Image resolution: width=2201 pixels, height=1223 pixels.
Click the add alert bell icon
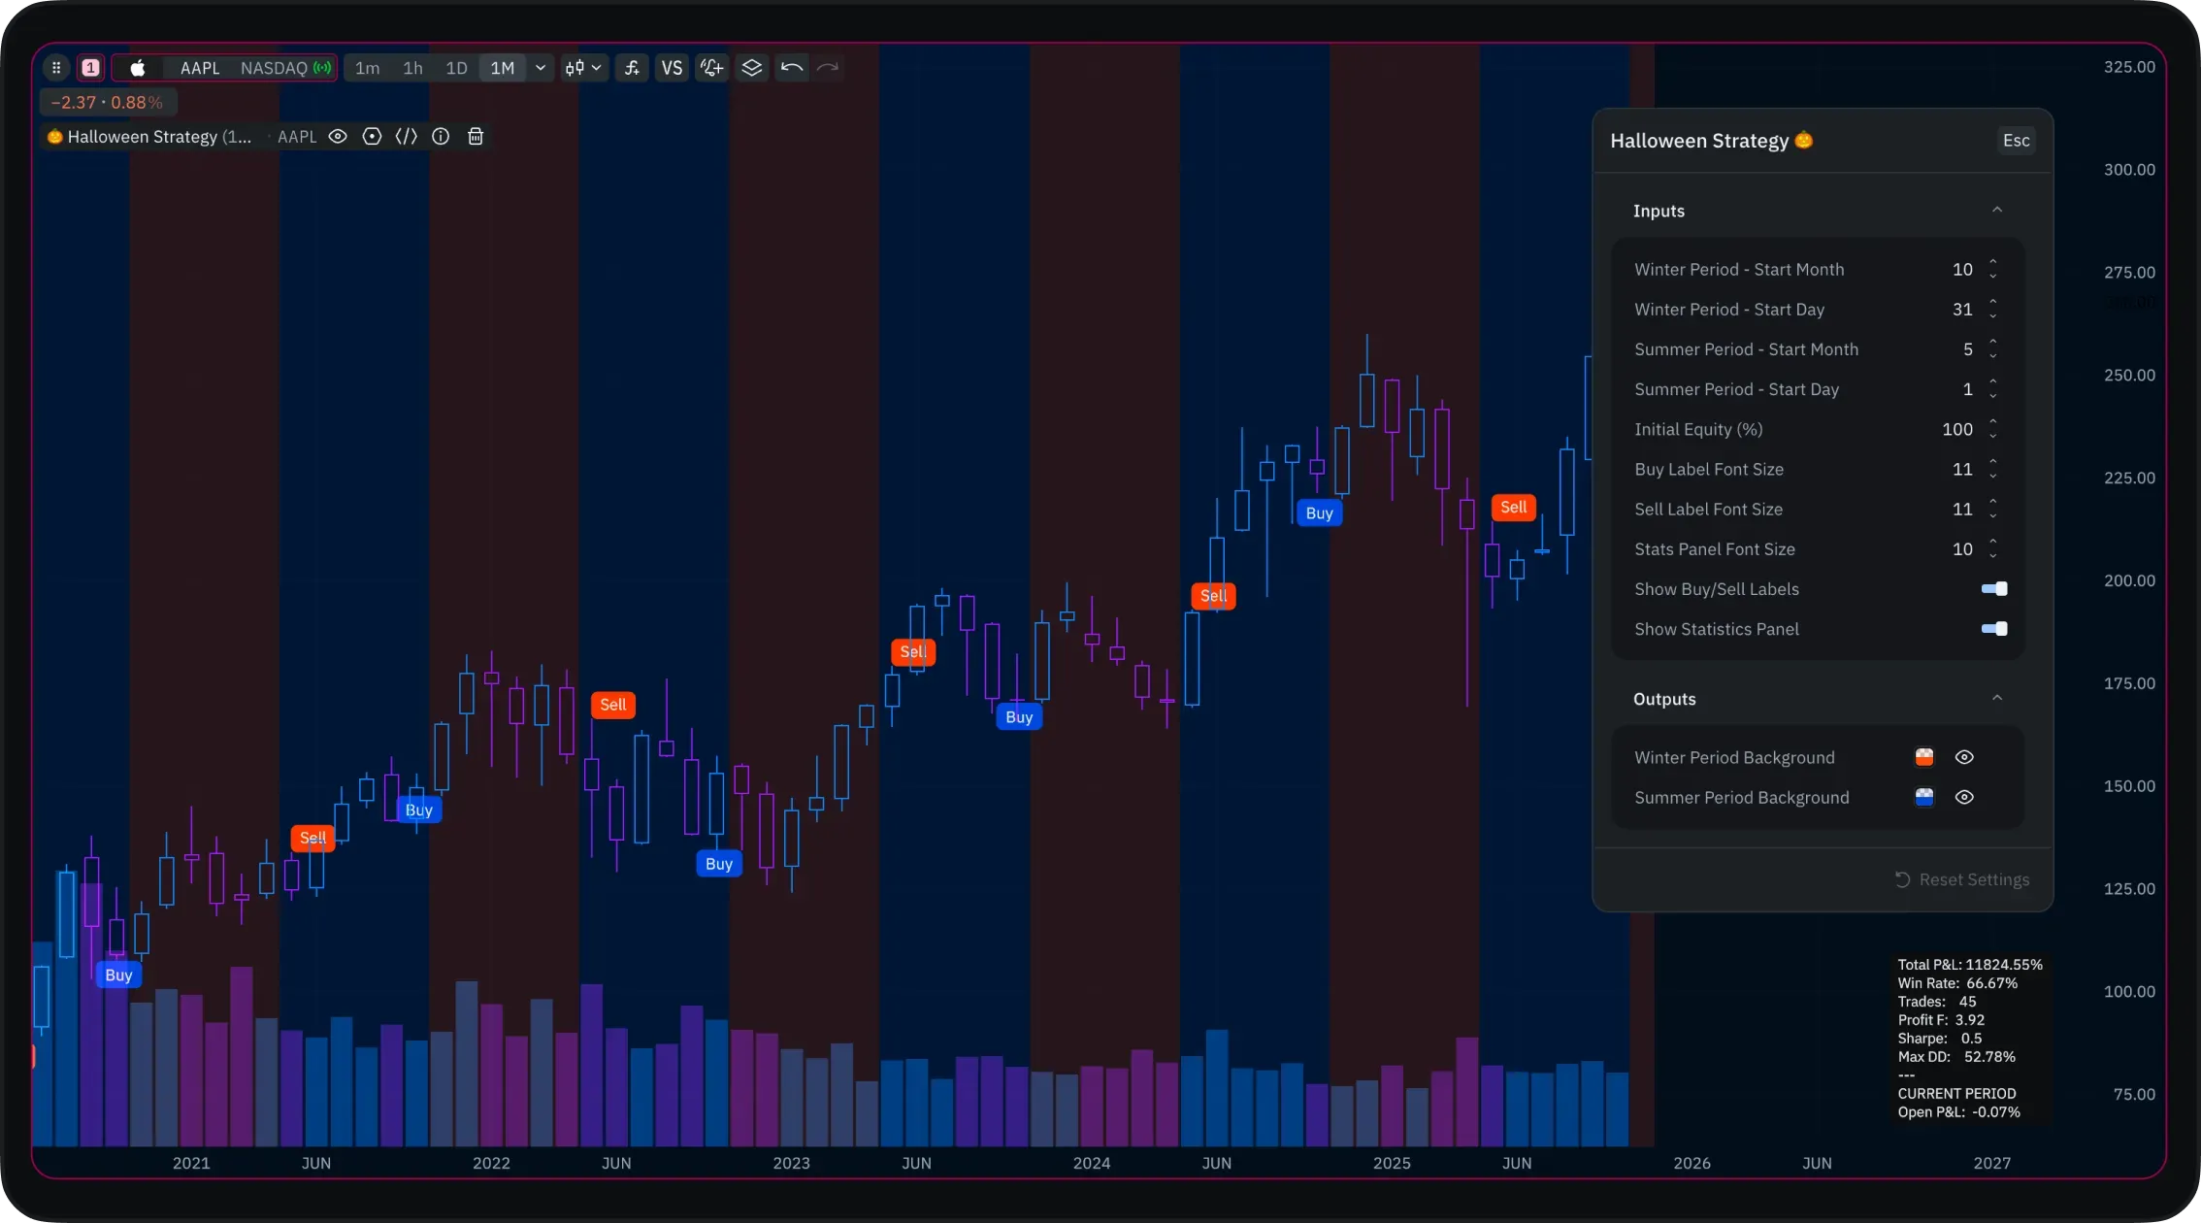tap(712, 68)
